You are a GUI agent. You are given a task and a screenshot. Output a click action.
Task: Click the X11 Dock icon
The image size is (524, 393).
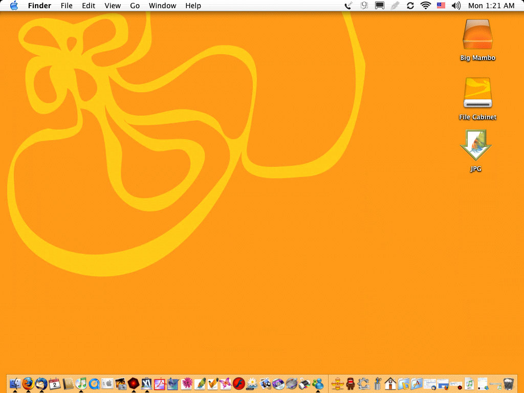(147, 384)
